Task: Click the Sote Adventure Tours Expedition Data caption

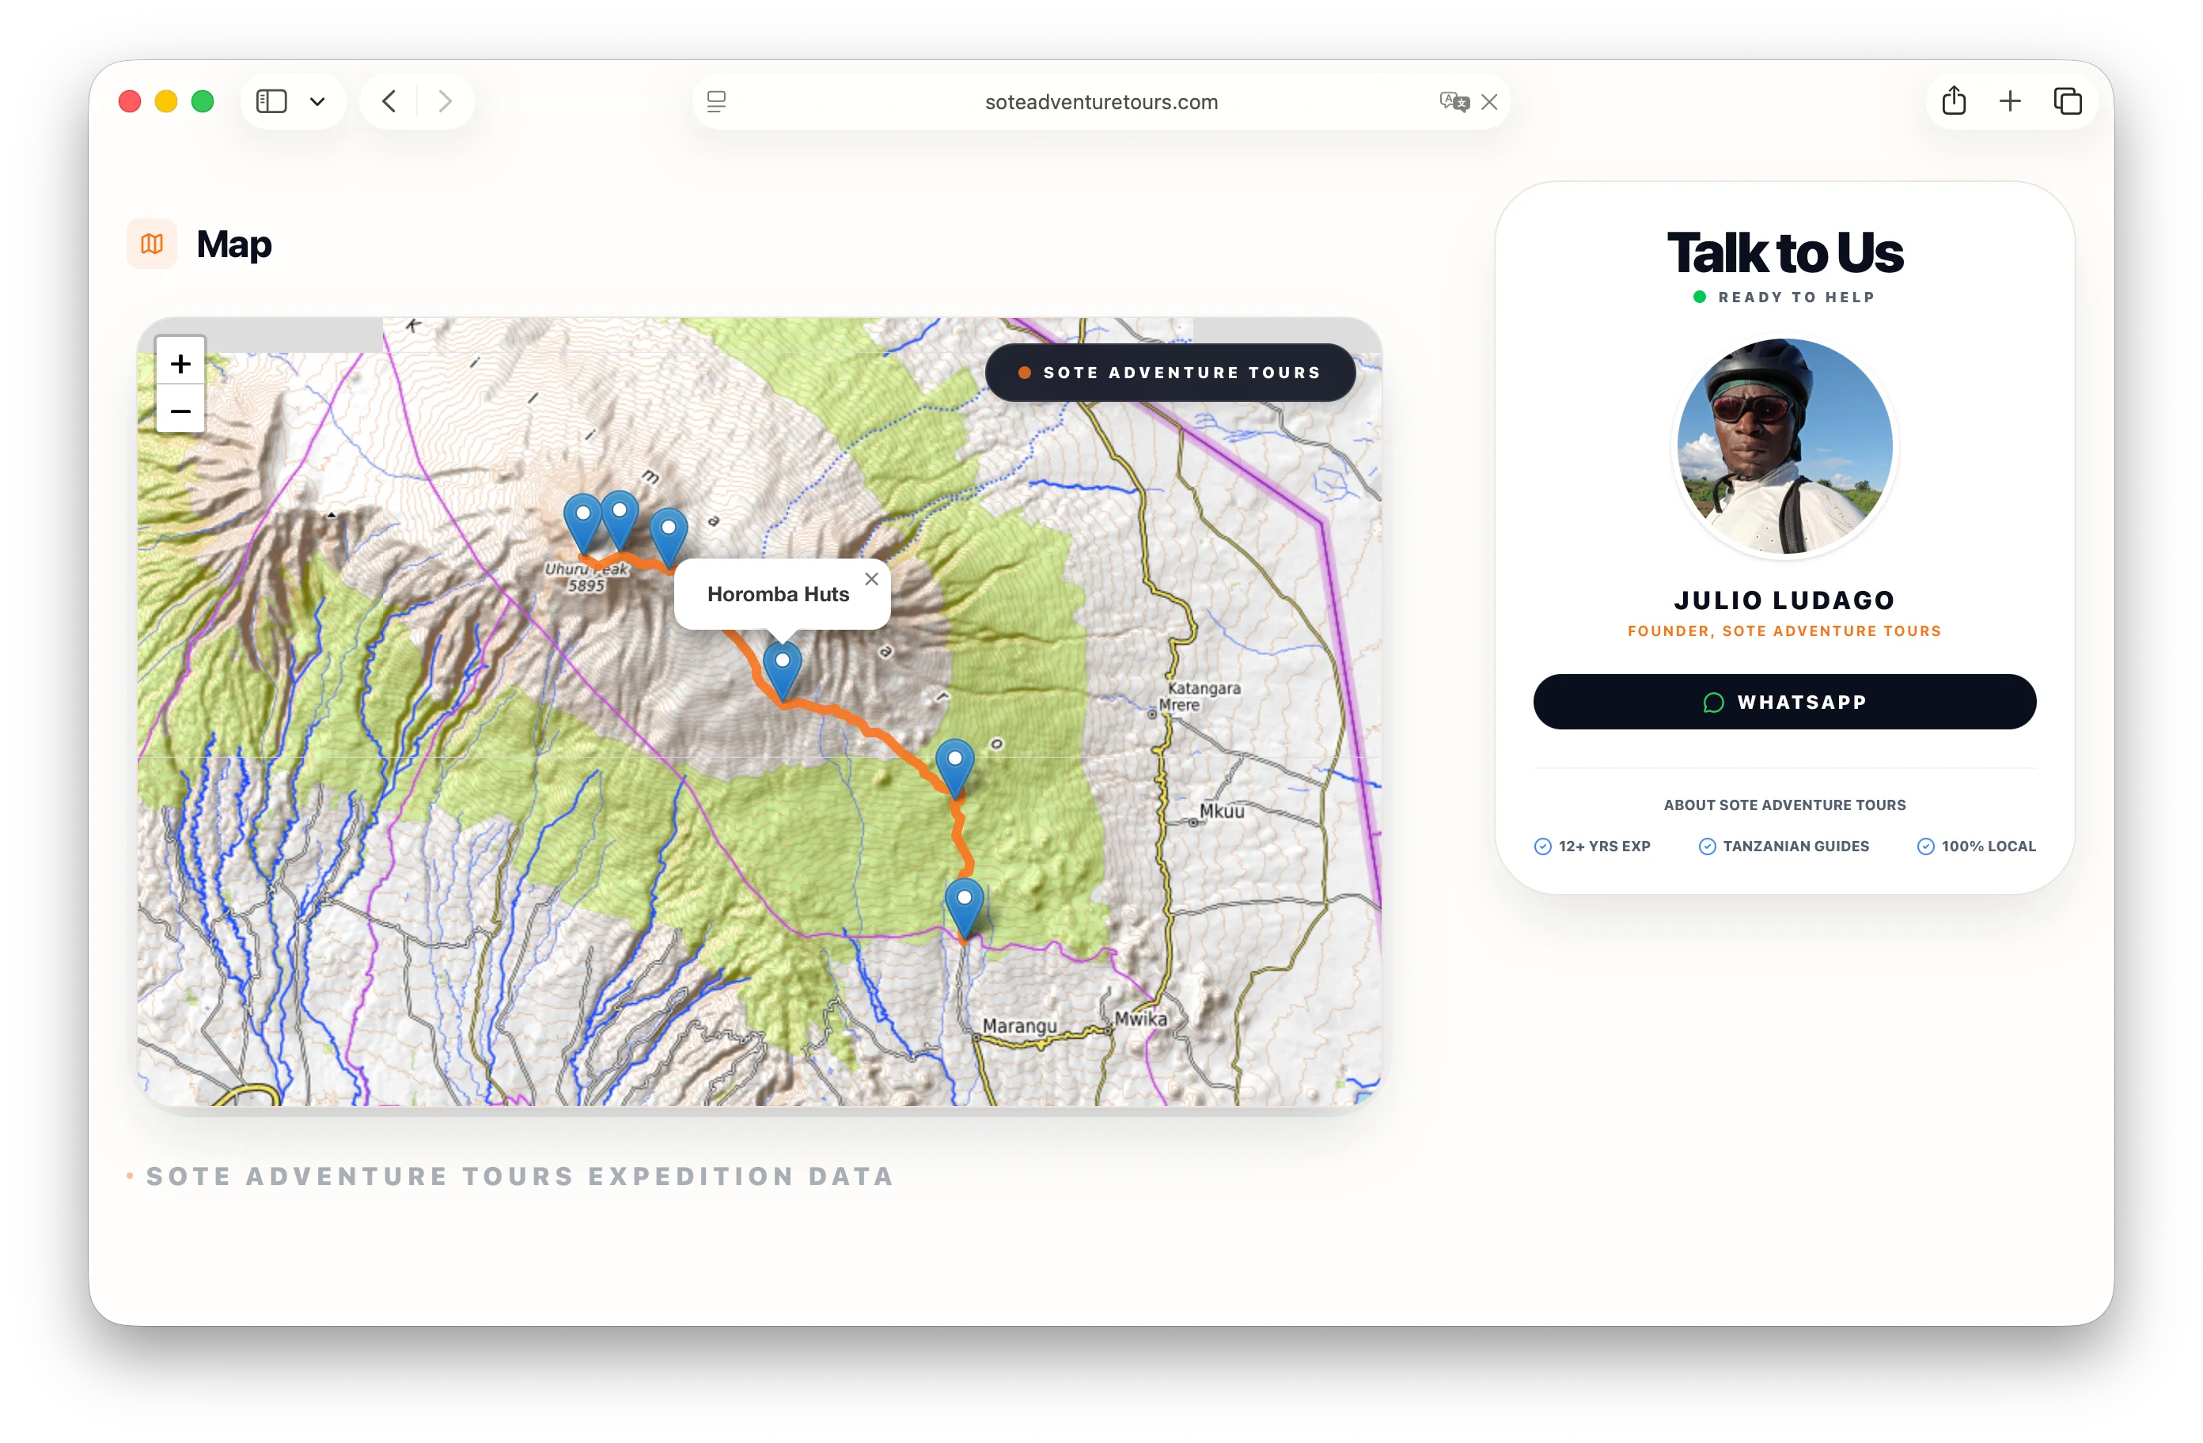Action: pyautogui.click(x=520, y=1176)
